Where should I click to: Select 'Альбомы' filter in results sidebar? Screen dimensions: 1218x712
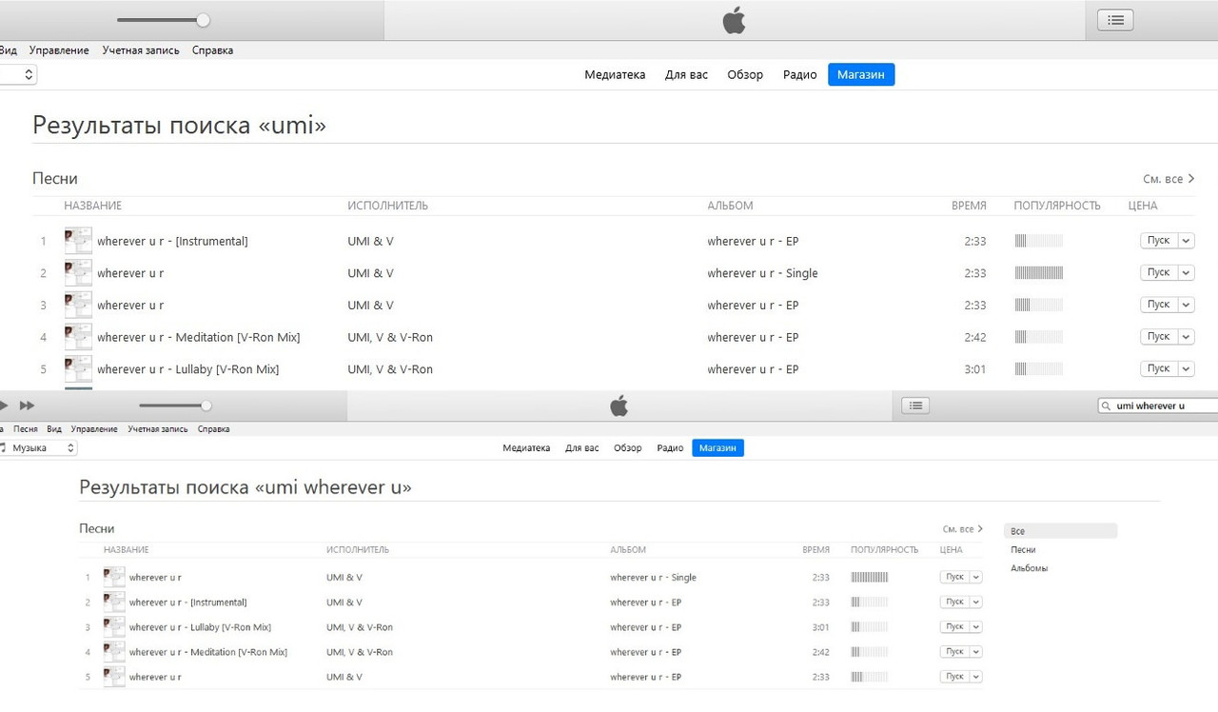point(1029,568)
